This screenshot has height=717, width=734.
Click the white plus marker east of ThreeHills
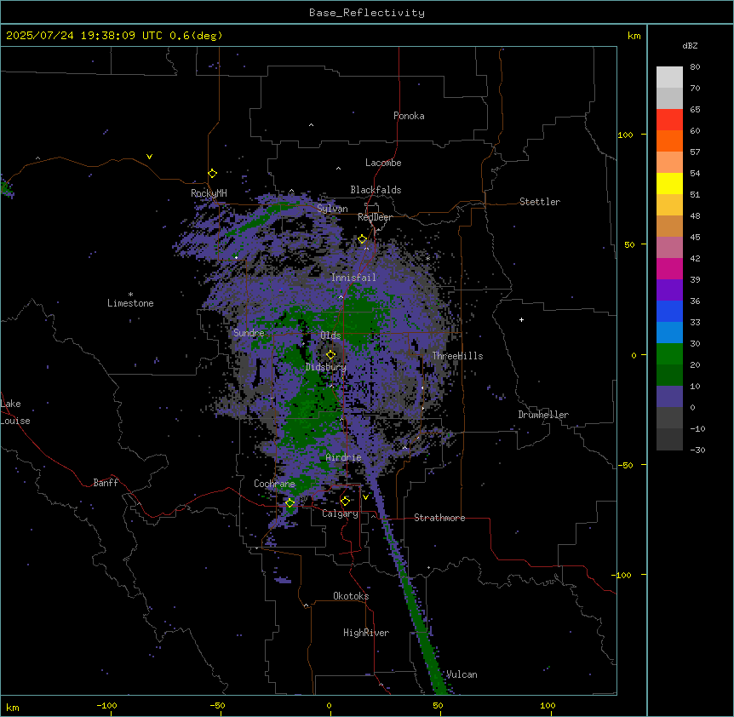[x=521, y=319]
